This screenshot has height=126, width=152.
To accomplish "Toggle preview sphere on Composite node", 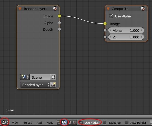I will (143, 8).
